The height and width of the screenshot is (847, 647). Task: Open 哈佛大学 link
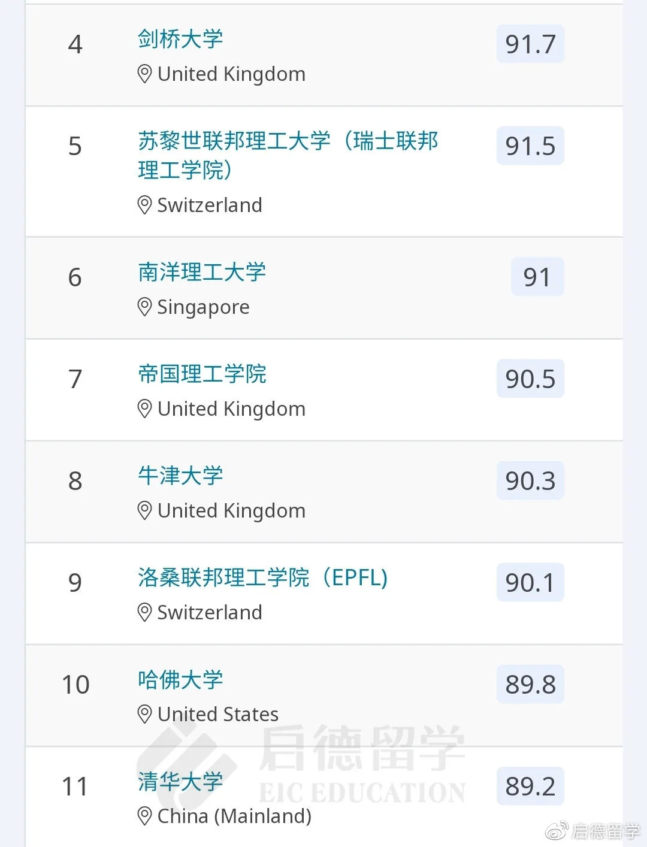tap(180, 680)
